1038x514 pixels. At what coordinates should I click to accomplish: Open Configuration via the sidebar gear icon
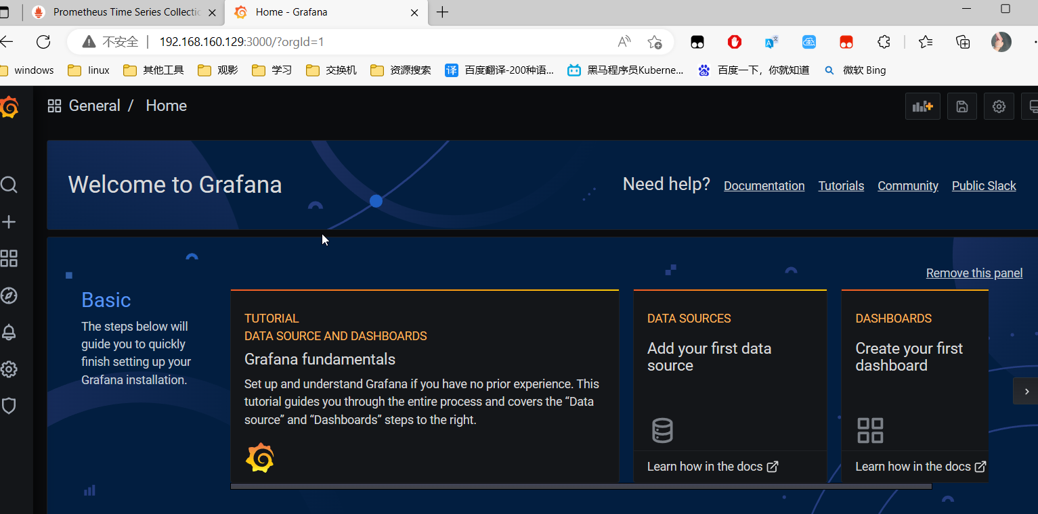coord(9,369)
